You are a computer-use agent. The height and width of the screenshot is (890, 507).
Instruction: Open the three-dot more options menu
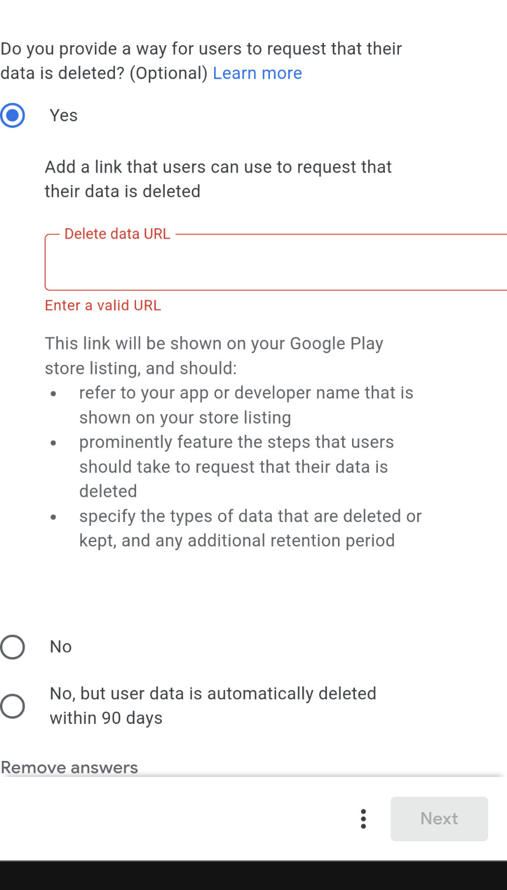coord(363,818)
